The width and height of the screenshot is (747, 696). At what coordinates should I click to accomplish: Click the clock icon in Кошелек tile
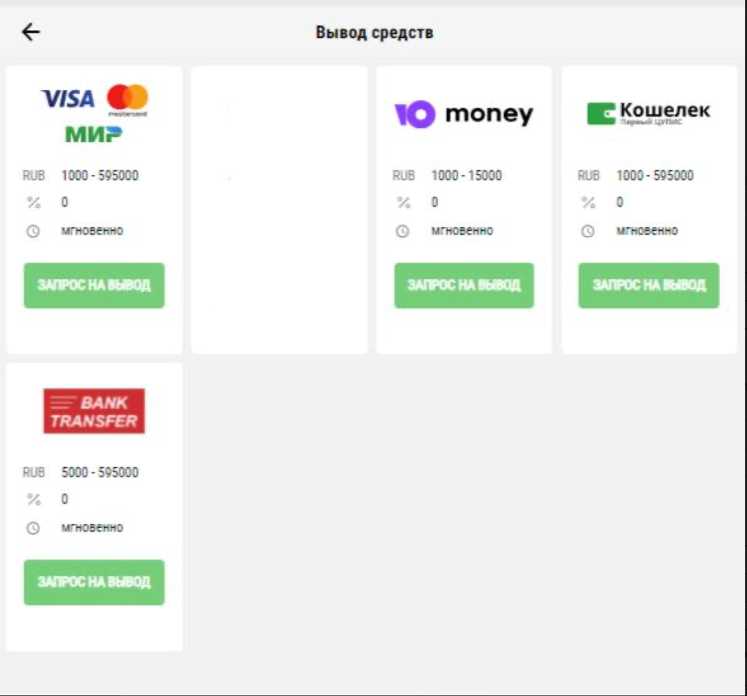pyautogui.click(x=588, y=232)
